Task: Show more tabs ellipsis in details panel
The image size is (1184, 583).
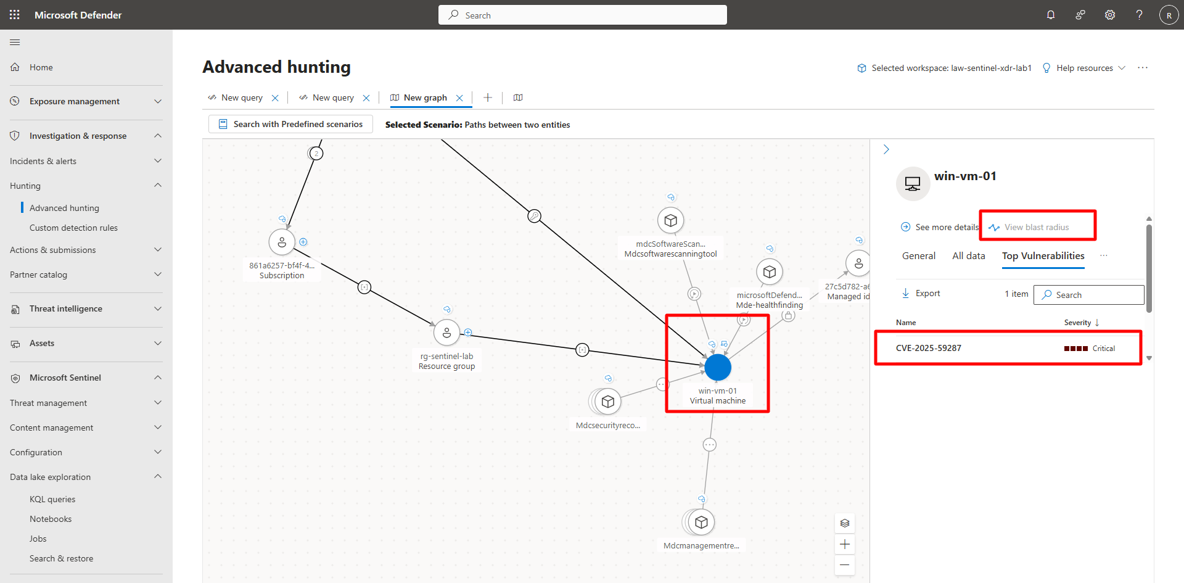Action: click(1104, 256)
